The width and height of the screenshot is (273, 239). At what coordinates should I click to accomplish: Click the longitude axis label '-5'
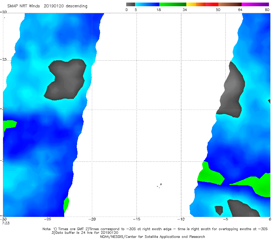[225, 219]
